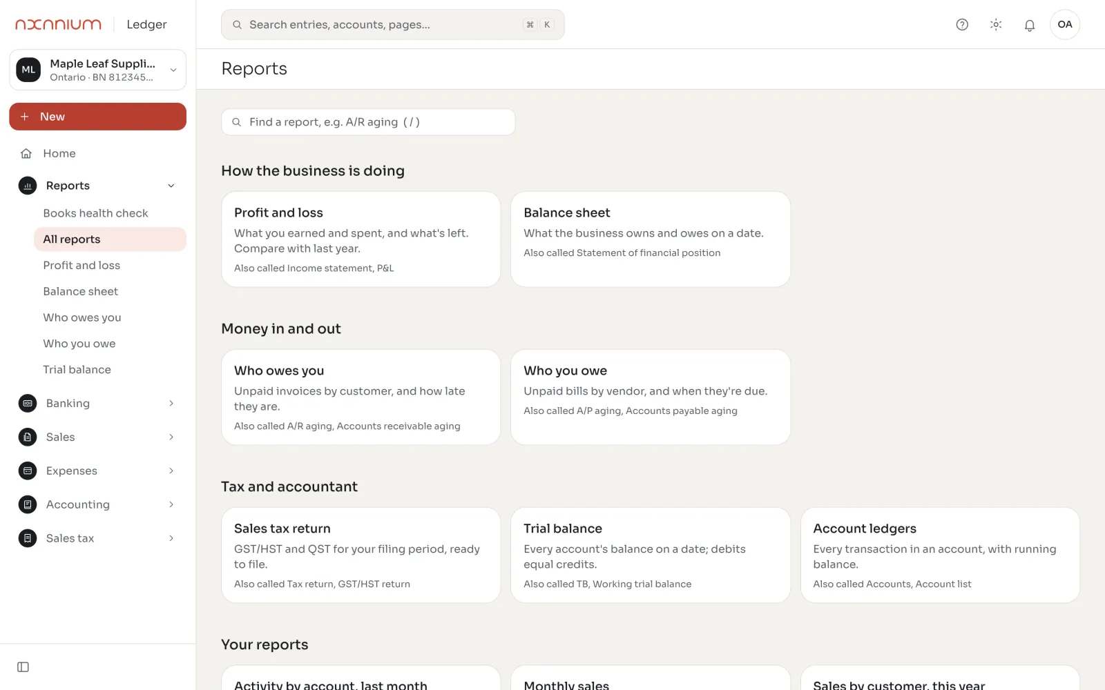Expand the Sales tax section chevron

tap(171, 539)
